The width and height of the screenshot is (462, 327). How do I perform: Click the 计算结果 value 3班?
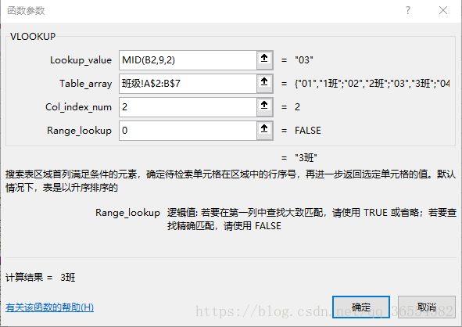(68, 278)
